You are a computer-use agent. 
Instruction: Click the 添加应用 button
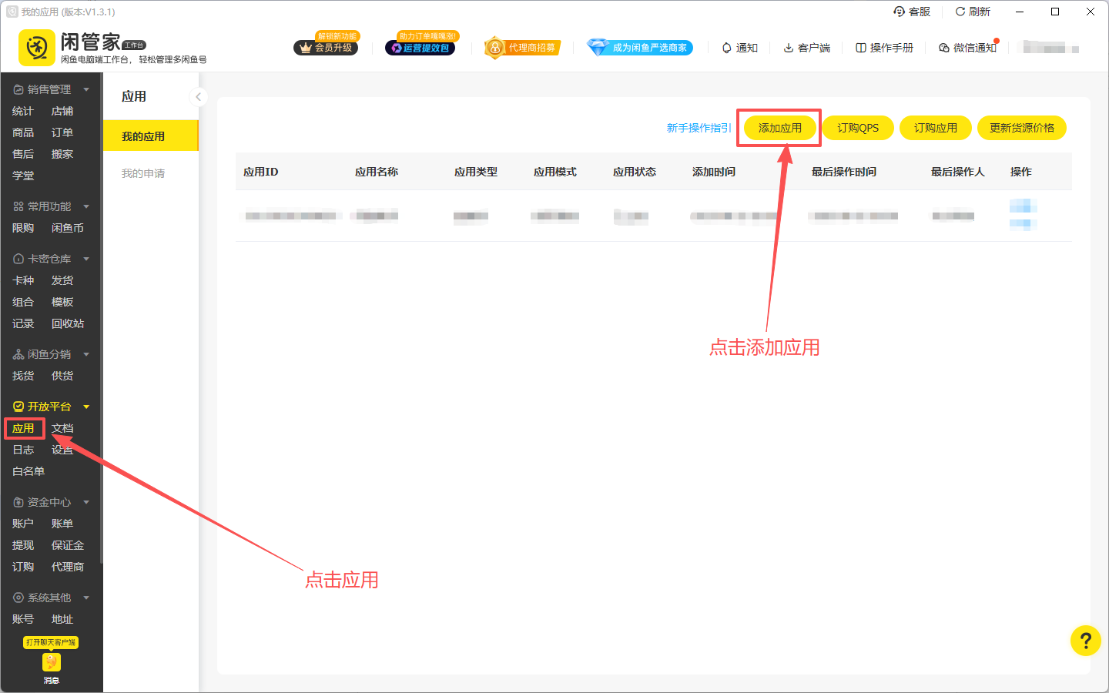[779, 128]
